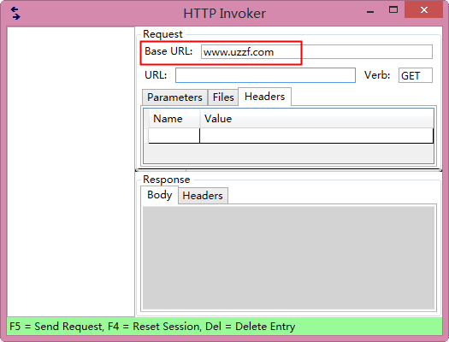Open the response Headers tab
This screenshot has width=449, height=342.
click(x=203, y=196)
